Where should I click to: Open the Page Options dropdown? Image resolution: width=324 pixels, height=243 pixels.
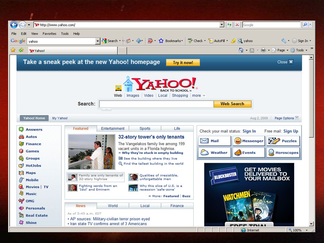(287, 118)
